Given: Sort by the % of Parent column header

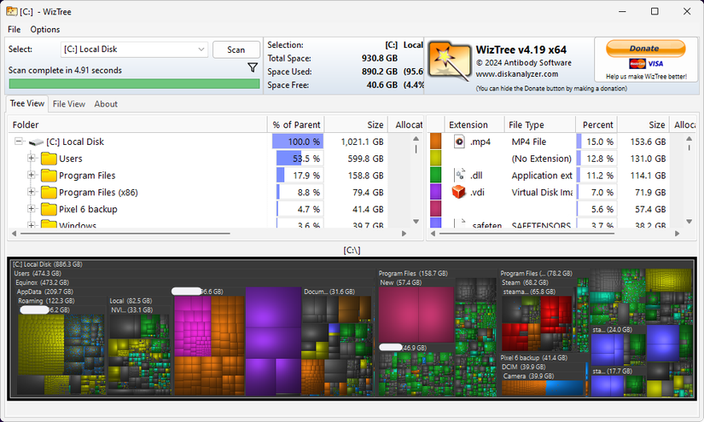Looking at the screenshot, I should click(296, 124).
